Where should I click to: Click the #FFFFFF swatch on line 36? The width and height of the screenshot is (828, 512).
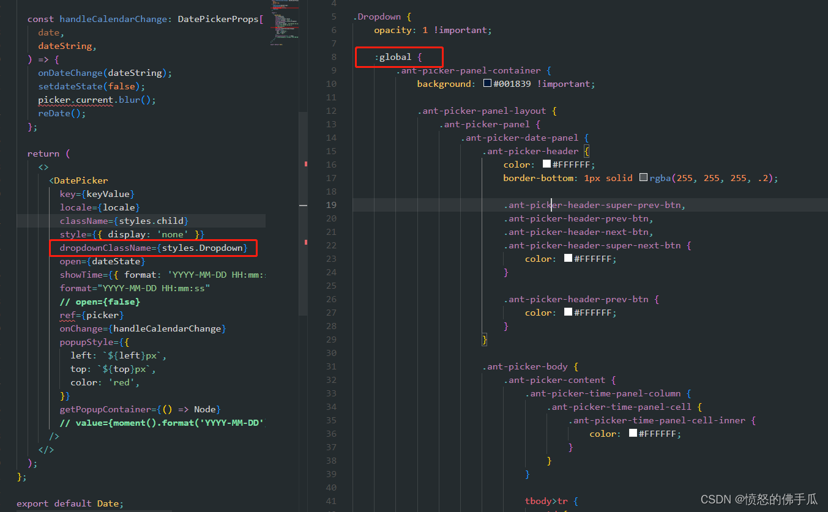(633, 434)
